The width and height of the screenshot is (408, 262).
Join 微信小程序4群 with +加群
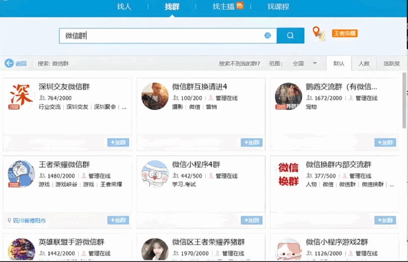point(251,220)
